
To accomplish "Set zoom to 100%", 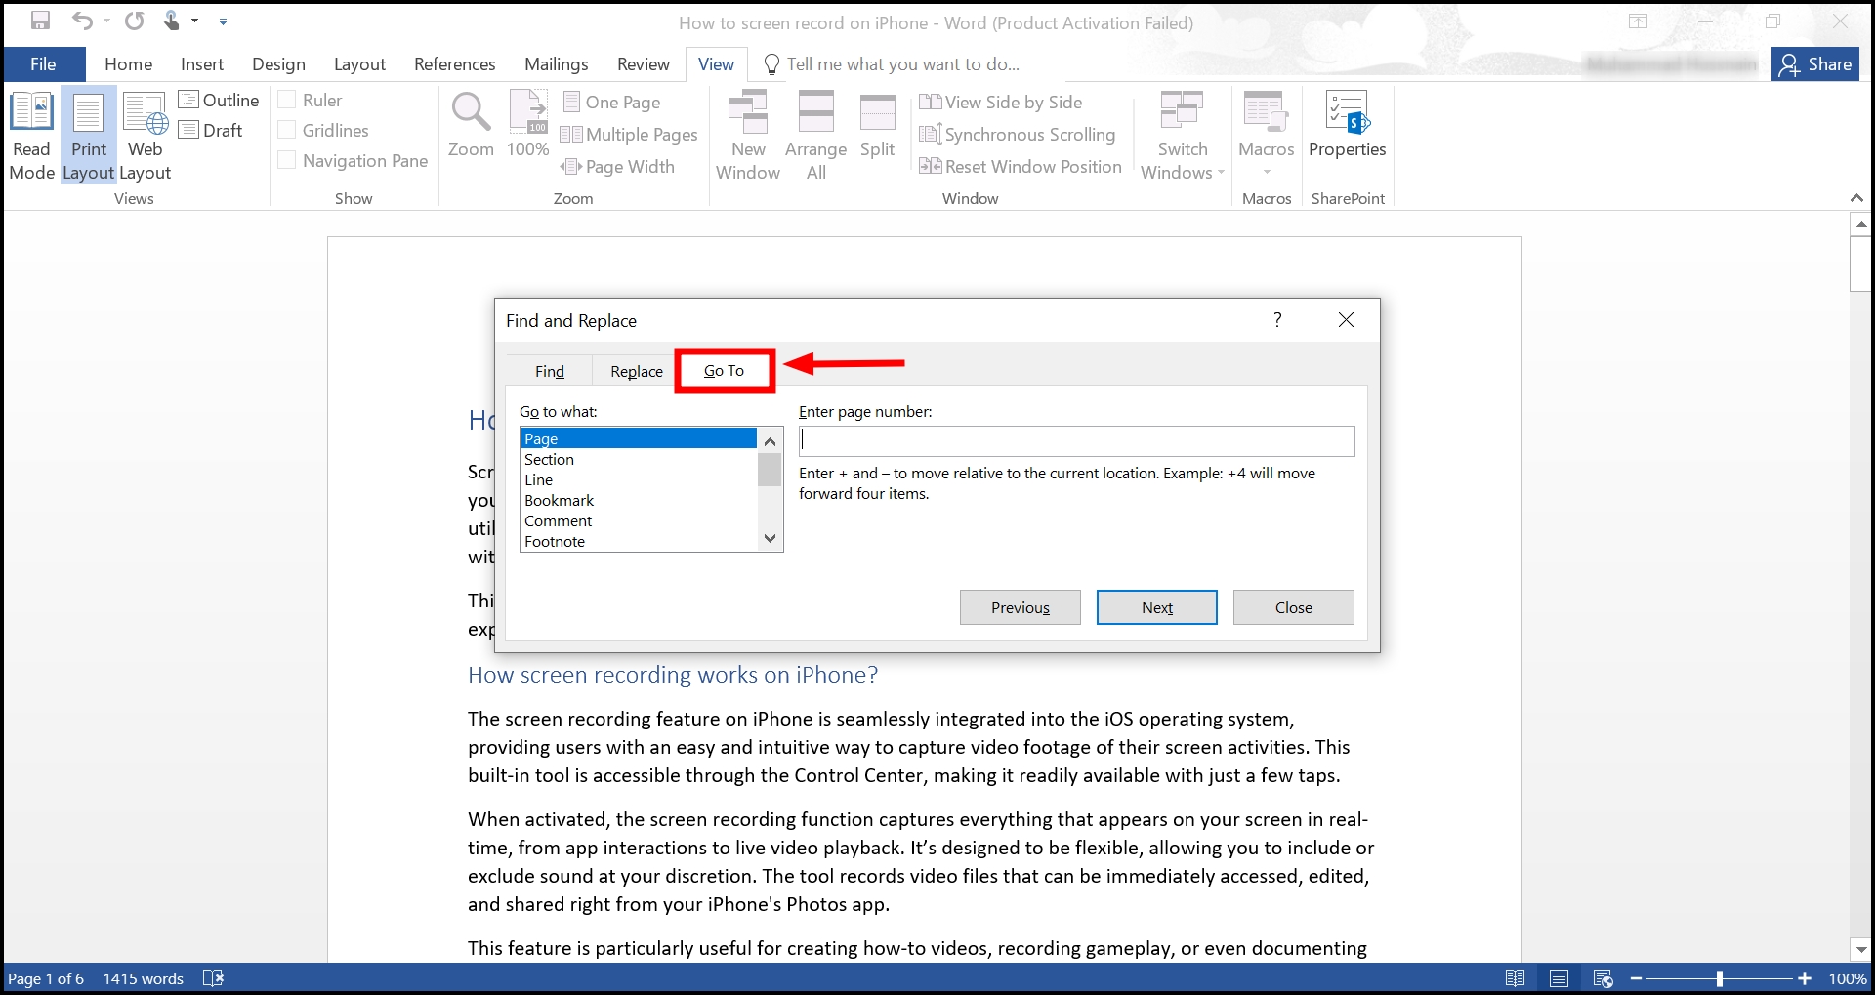I will (527, 125).
